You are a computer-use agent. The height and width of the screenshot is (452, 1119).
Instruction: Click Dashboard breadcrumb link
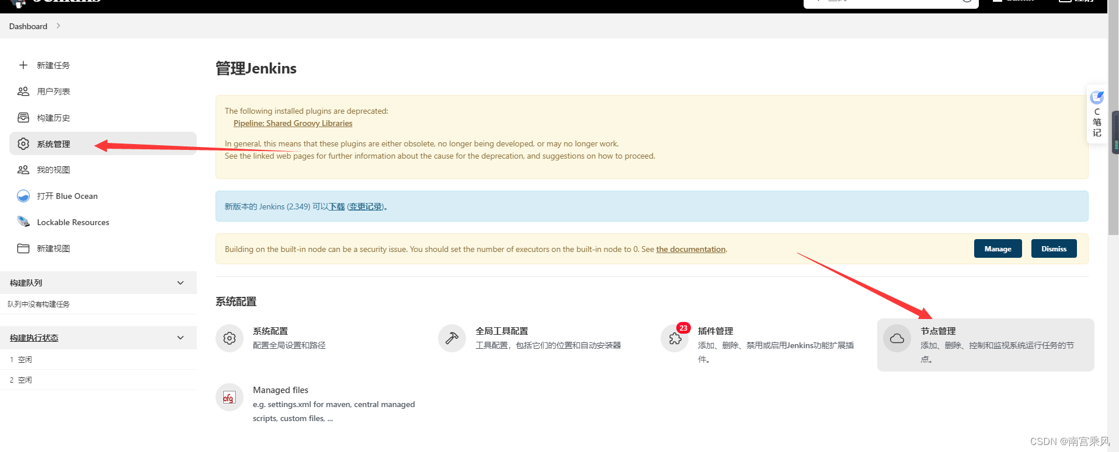28,26
